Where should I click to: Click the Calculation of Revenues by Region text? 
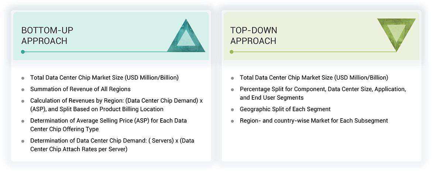click(116, 101)
